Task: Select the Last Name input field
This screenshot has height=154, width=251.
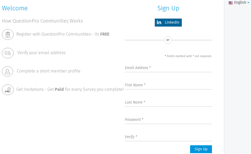Action: point(168,102)
